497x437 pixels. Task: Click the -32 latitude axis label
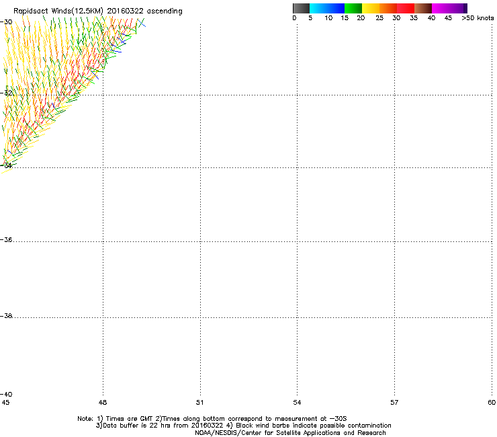tap(6, 93)
